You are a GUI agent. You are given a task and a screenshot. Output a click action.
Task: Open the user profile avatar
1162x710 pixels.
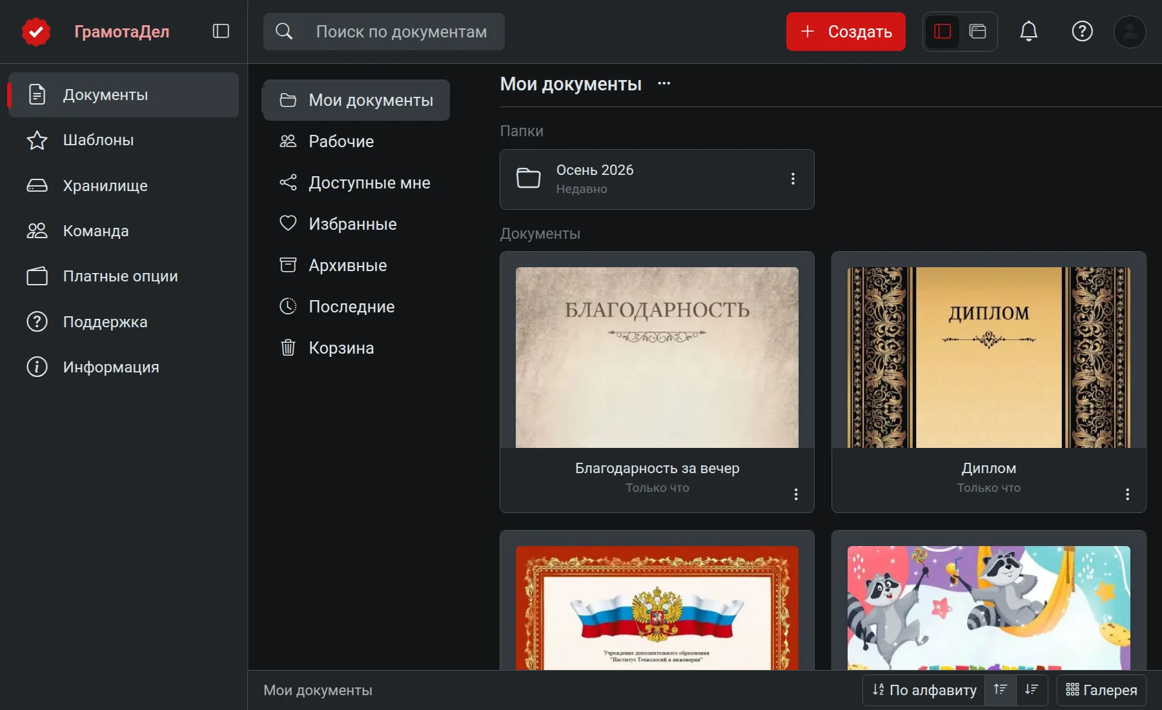click(x=1130, y=32)
